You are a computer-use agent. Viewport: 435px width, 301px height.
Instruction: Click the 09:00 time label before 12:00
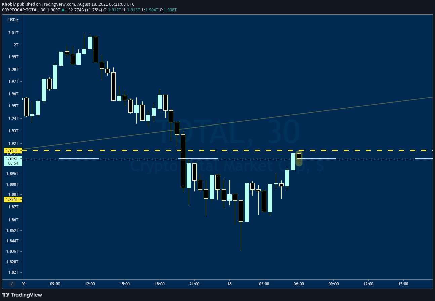pyautogui.click(x=55, y=284)
